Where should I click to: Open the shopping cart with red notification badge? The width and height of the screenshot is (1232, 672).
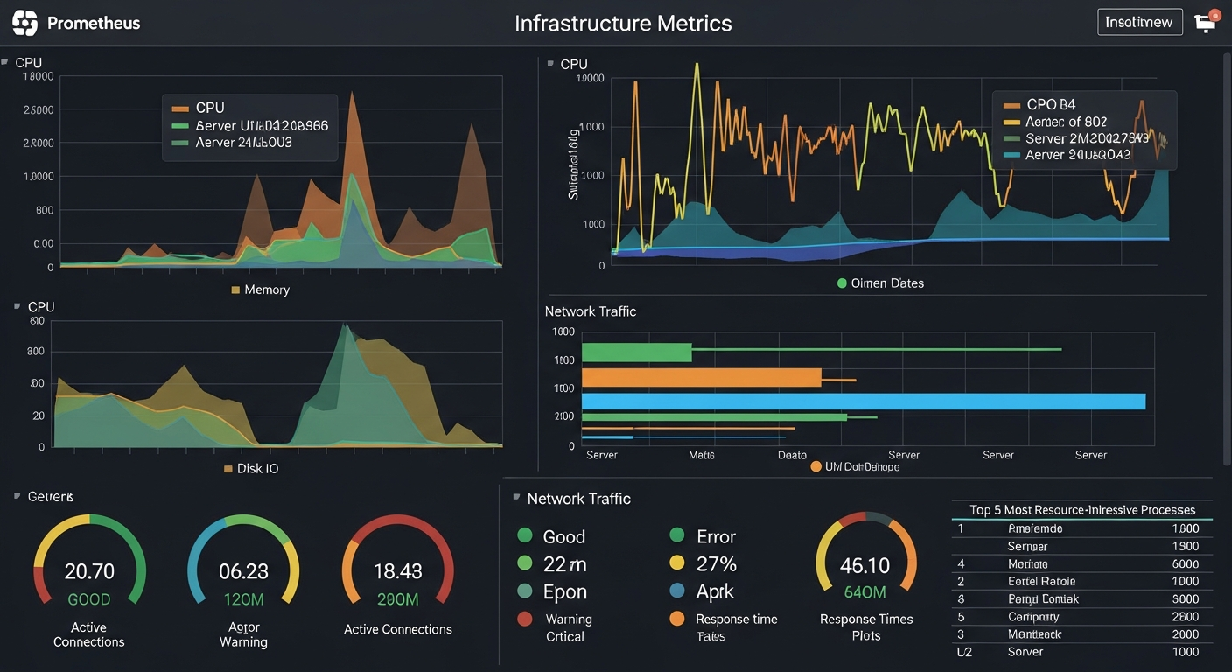[x=1205, y=21]
